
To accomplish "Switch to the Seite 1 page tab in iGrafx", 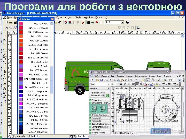I will 34,136.
